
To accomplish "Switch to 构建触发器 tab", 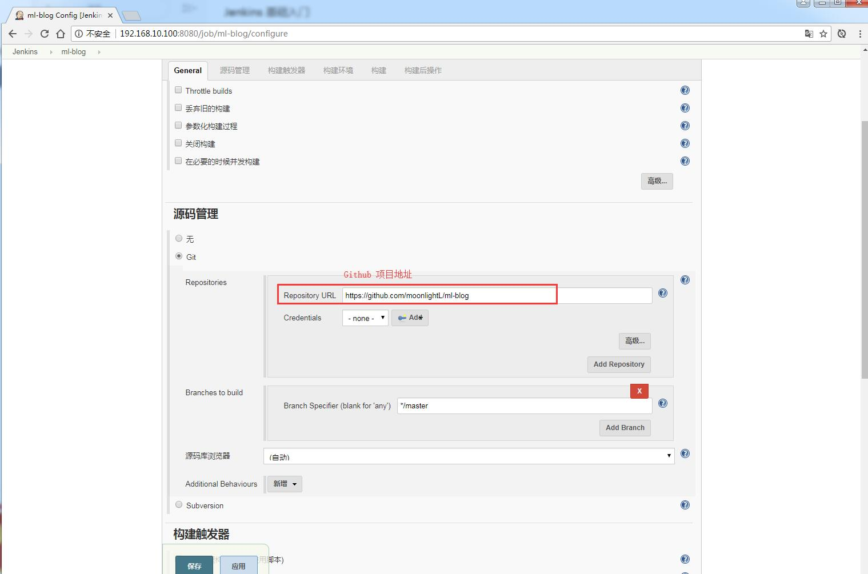I will [286, 70].
